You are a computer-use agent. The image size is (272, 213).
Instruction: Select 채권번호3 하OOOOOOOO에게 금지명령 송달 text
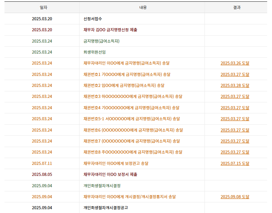click(133, 97)
